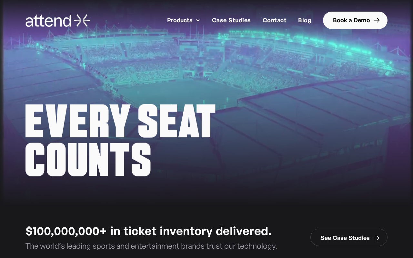Click the COUNTS headline word
The image size is (413, 258).
tap(88, 160)
